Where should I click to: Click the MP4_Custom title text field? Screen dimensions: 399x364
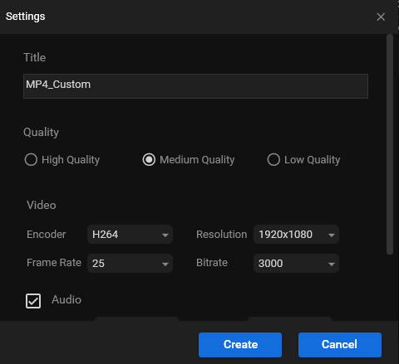[195, 86]
